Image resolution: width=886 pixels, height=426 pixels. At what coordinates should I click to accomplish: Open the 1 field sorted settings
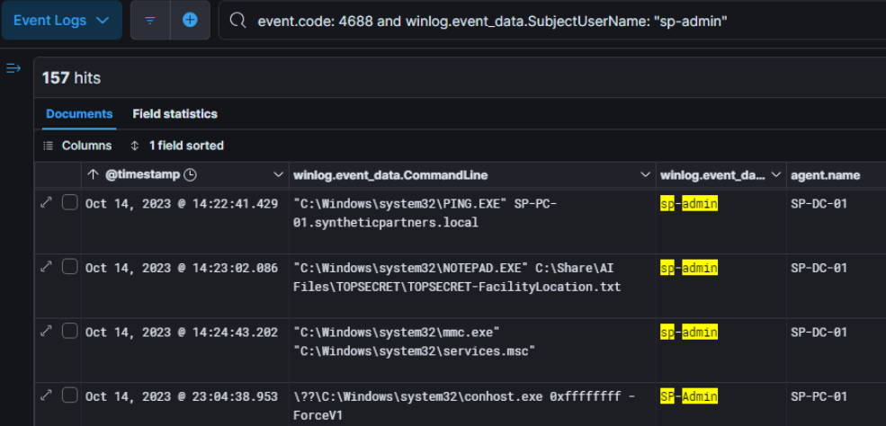[x=177, y=146]
